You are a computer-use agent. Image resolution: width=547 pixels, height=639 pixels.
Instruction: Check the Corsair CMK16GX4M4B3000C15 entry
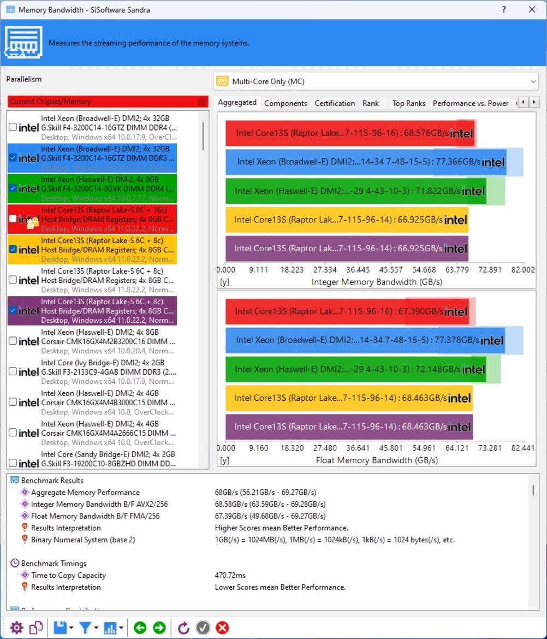tap(13, 402)
